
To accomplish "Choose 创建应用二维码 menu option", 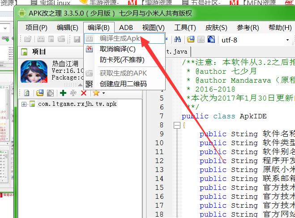I will (123, 84).
